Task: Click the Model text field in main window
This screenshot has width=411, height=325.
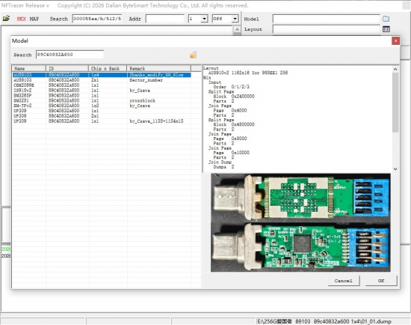Action: [x=326, y=19]
